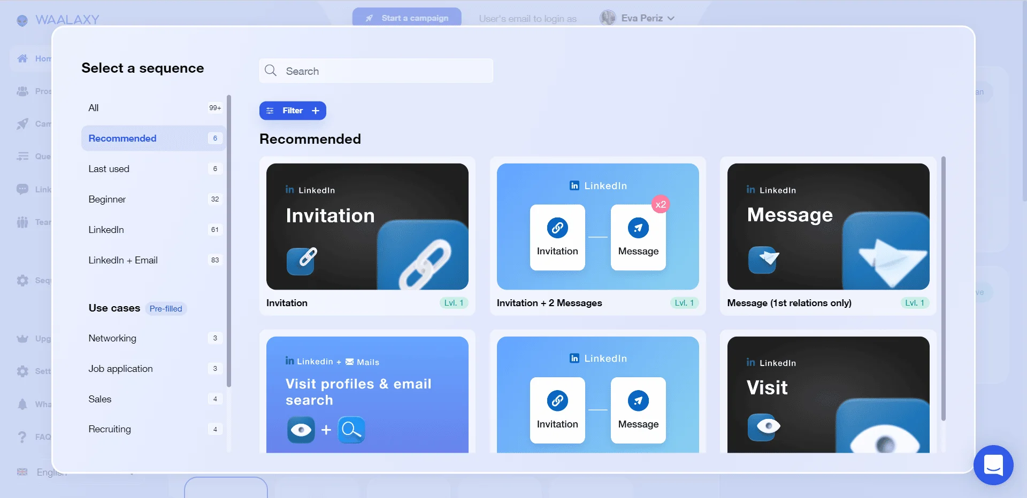The width and height of the screenshot is (1027, 498).
Task: Click the small eye icon on Visit card
Action: (x=764, y=426)
